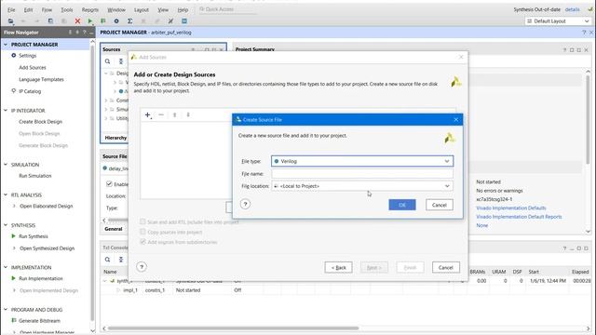Click Language Templates in Flow Navigator
This screenshot has height=335, width=596.
point(41,79)
